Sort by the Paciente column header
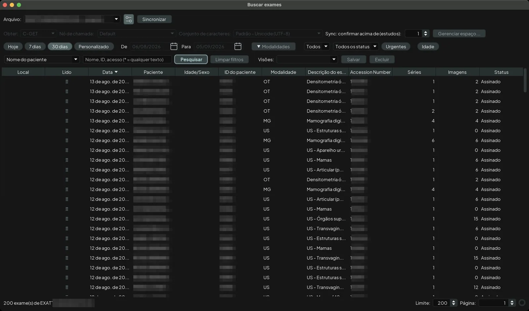 click(x=153, y=72)
